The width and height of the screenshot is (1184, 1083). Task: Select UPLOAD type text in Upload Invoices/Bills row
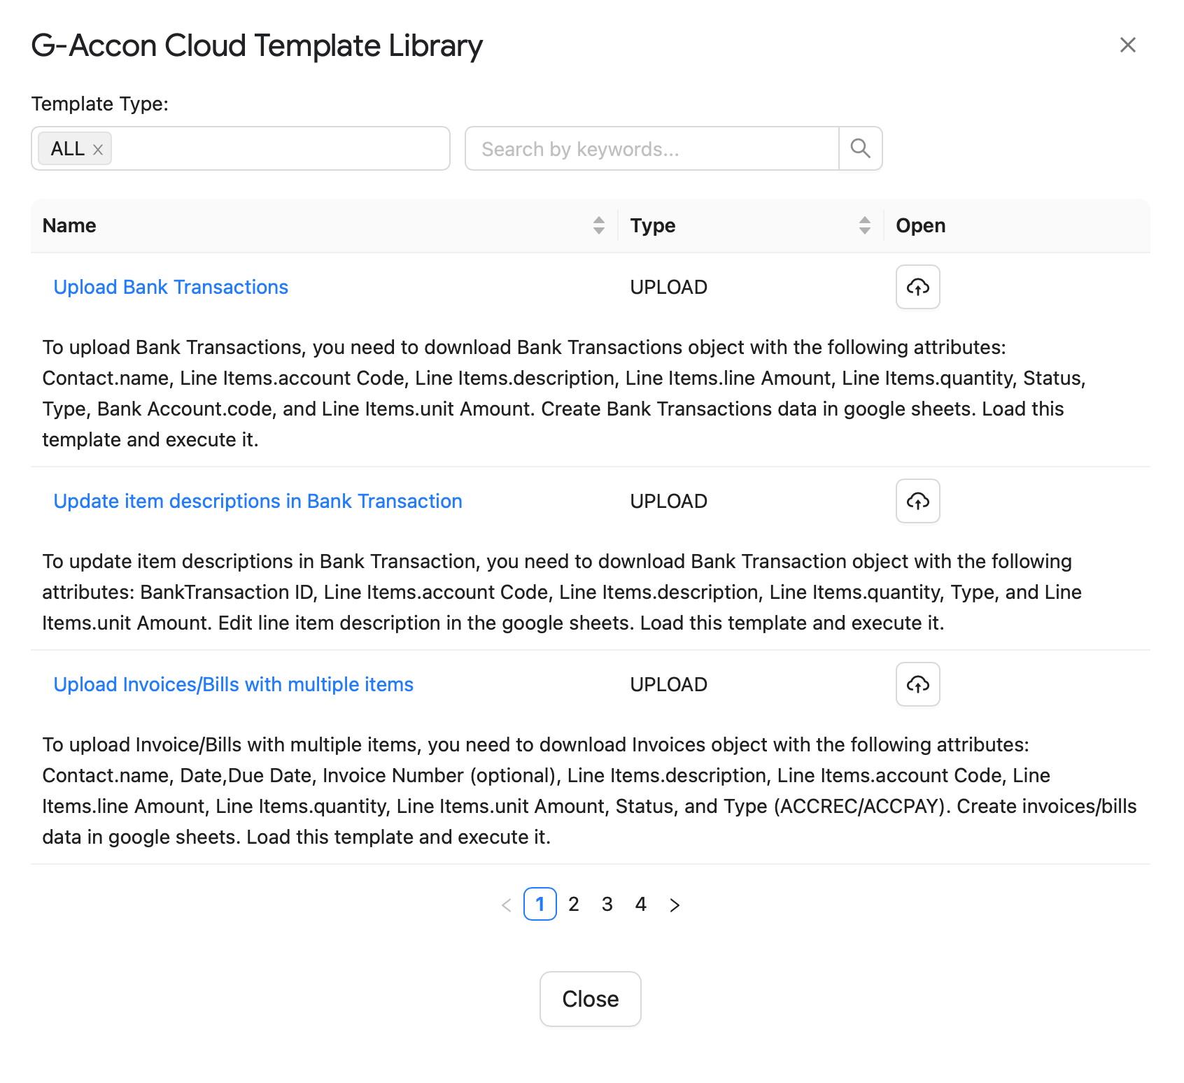click(668, 684)
